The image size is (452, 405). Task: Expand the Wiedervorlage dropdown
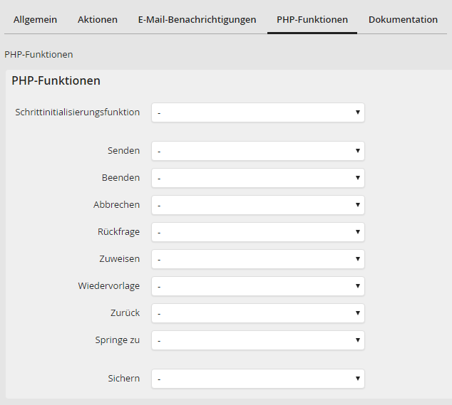tap(257, 286)
